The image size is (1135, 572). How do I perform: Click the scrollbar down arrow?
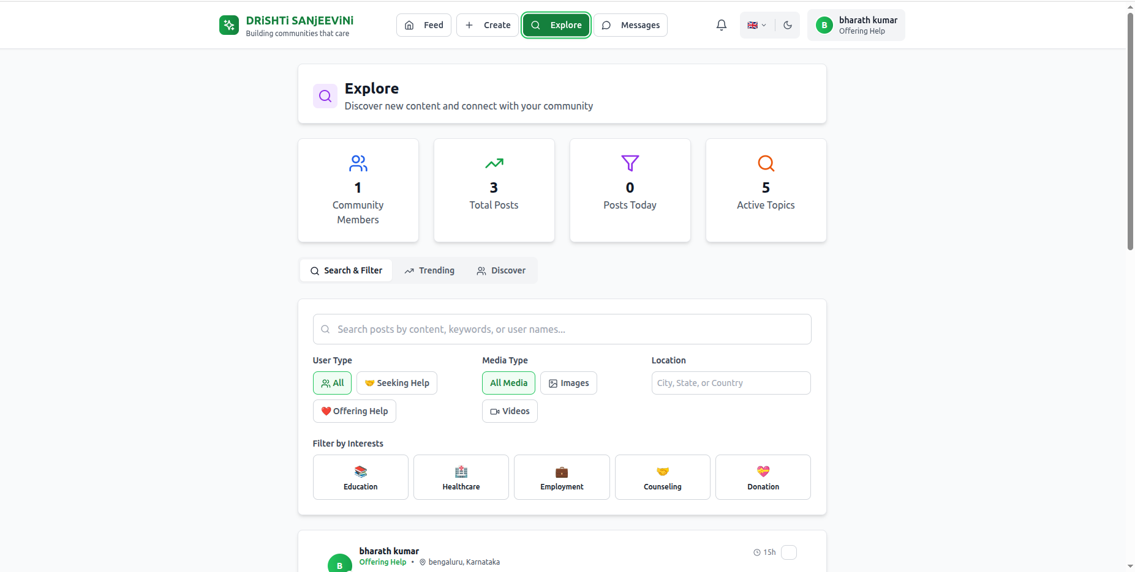coord(1130,566)
